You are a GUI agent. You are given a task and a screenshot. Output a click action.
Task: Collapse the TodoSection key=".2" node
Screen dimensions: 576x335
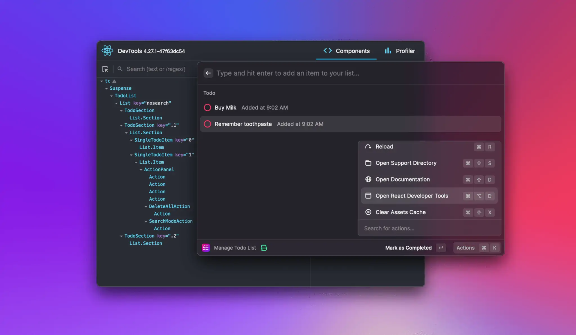121,236
